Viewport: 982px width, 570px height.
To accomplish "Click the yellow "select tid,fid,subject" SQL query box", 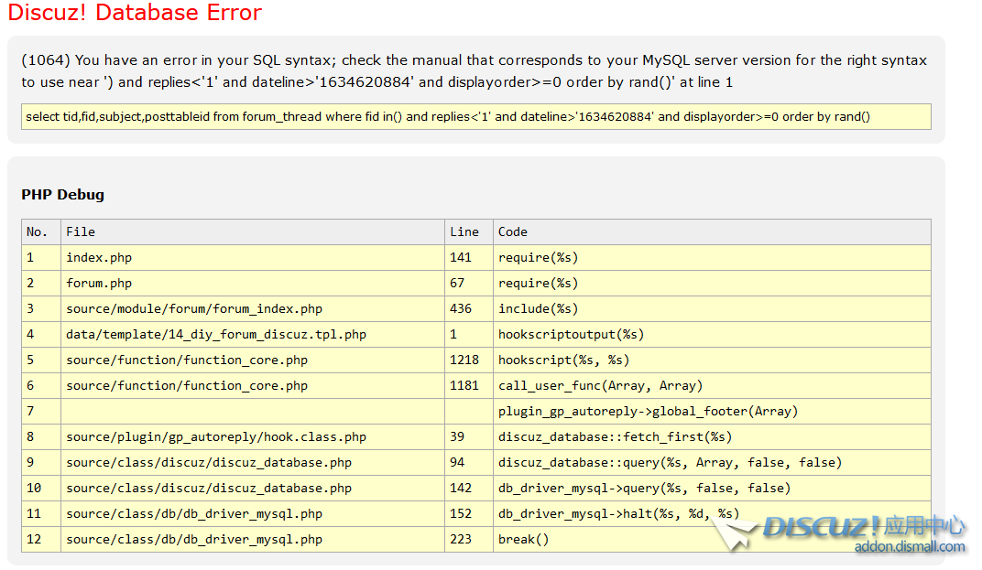I will 476,116.
